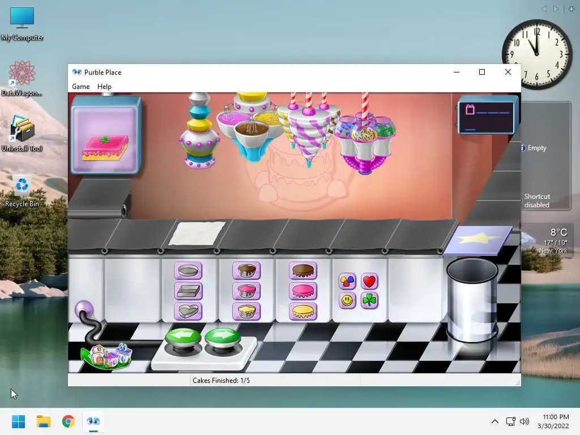Screen dimensions: 580x435
Task: Click the star shipping box platform
Action: tap(478, 240)
